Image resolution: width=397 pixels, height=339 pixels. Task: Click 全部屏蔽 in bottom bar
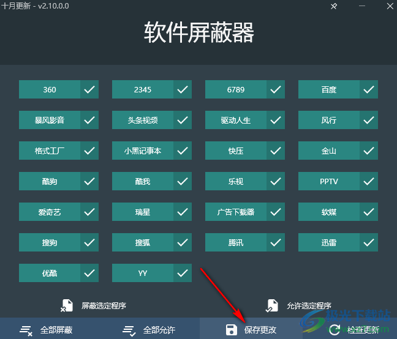56,330
